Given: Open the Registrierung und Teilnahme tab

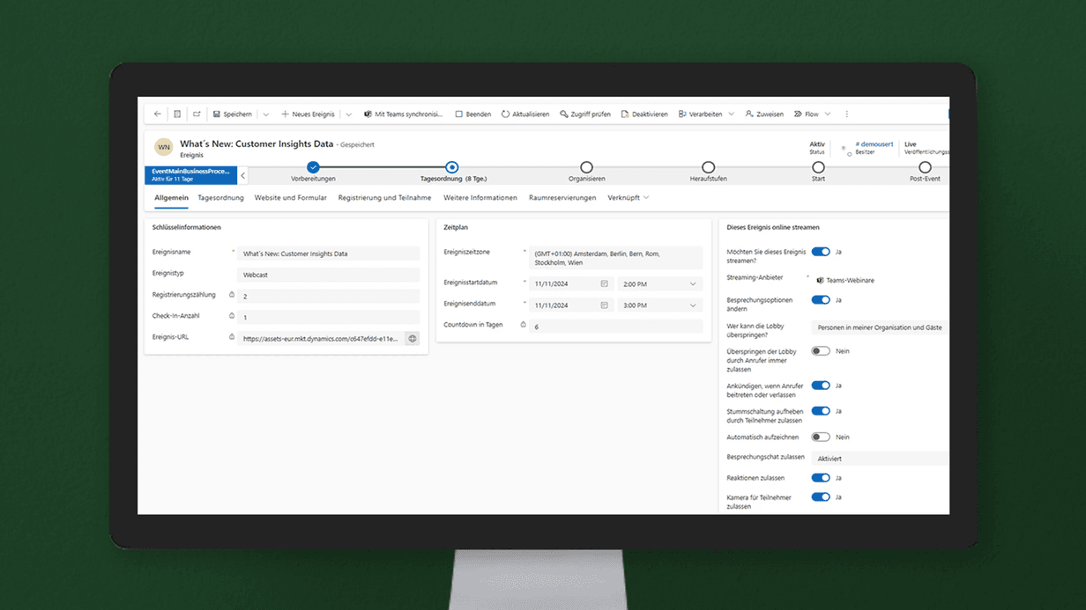Looking at the screenshot, I should tap(384, 198).
